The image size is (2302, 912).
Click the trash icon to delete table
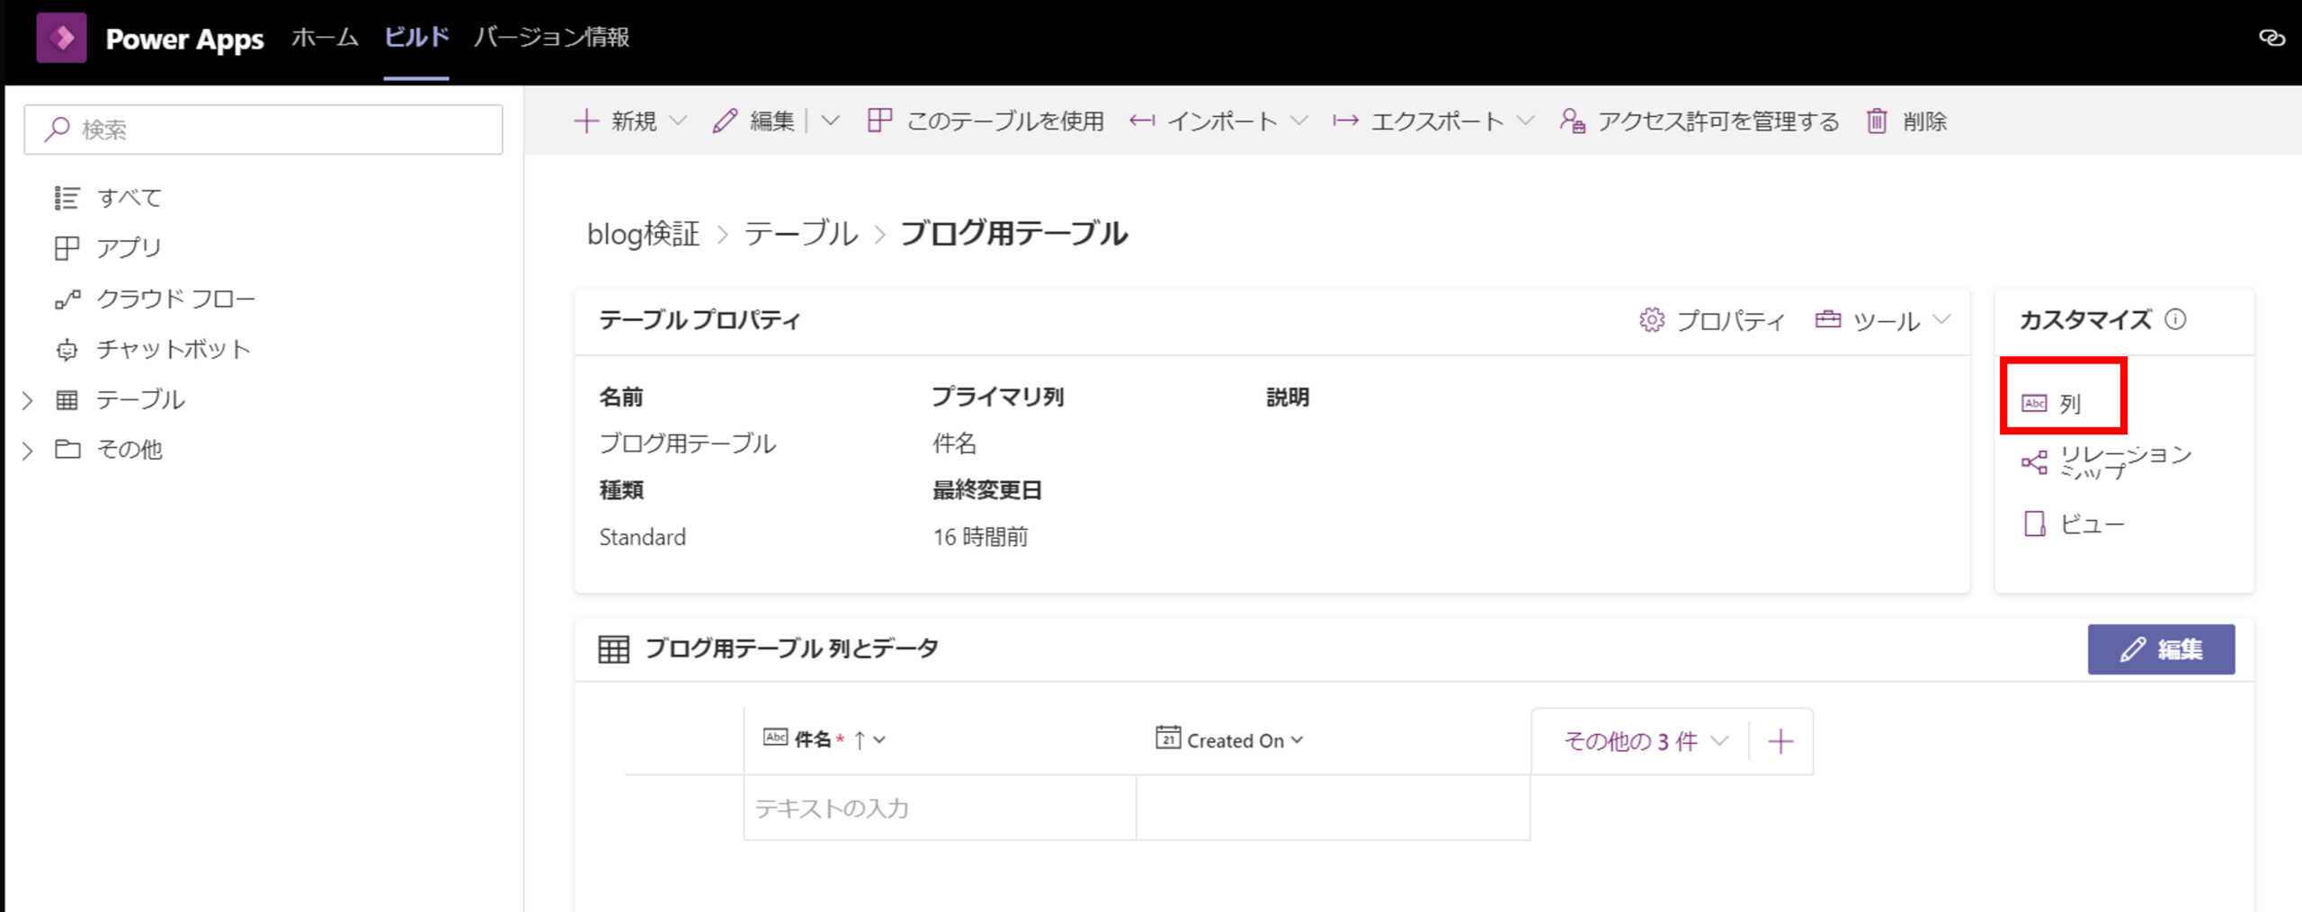(x=1877, y=121)
